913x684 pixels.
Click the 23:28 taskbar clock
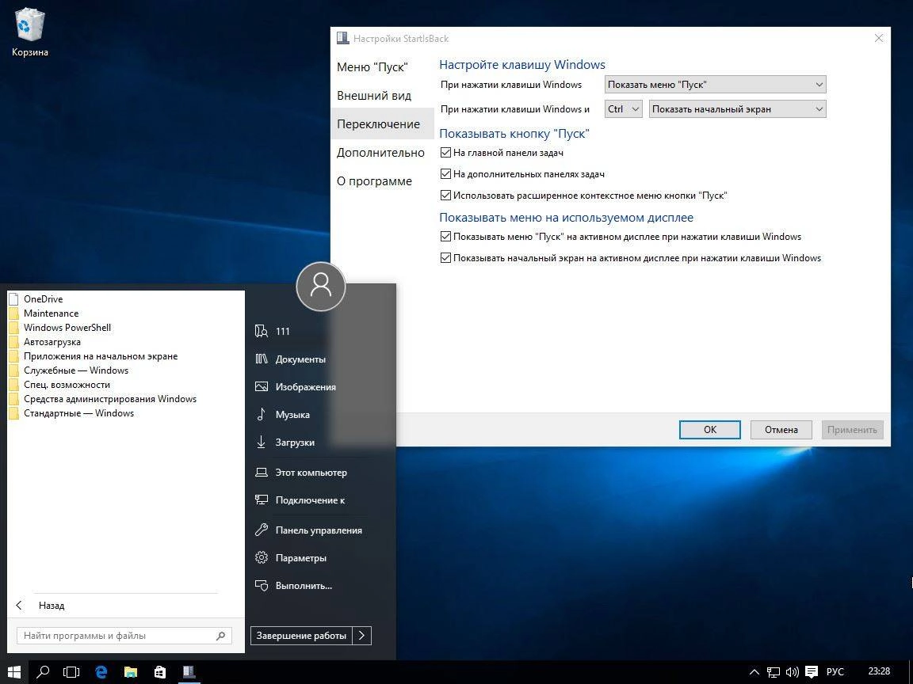pyautogui.click(x=879, y=671)
